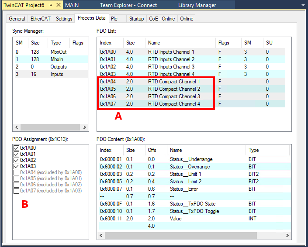This screenshot has height=247, width=308.
Task: Click the PDO List Name column header
Action: (180, 43)
